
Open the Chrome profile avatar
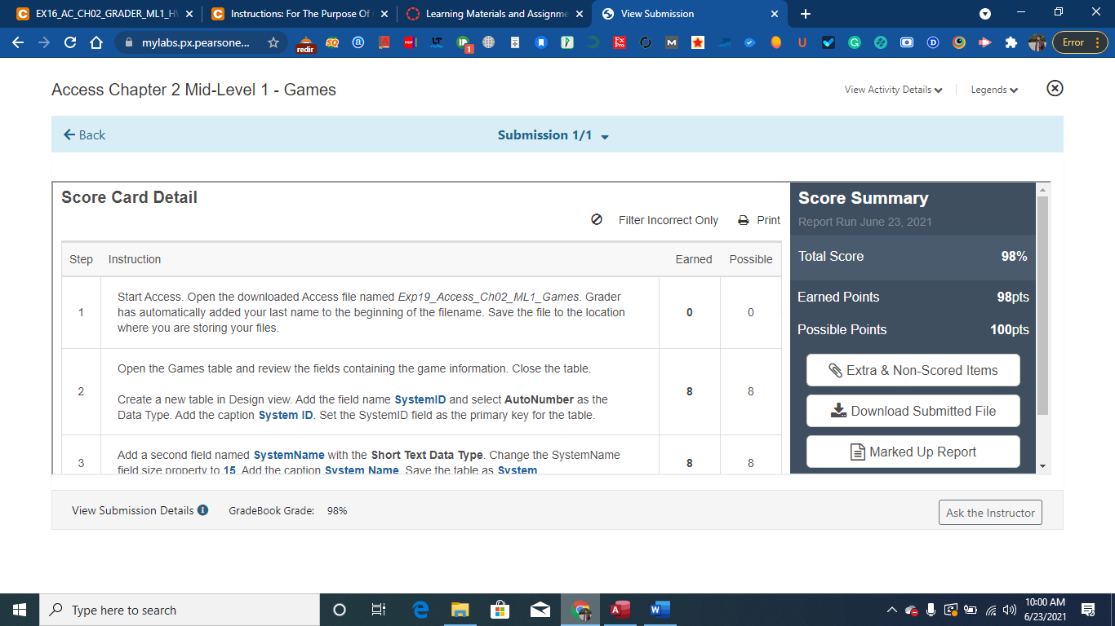1037,42
